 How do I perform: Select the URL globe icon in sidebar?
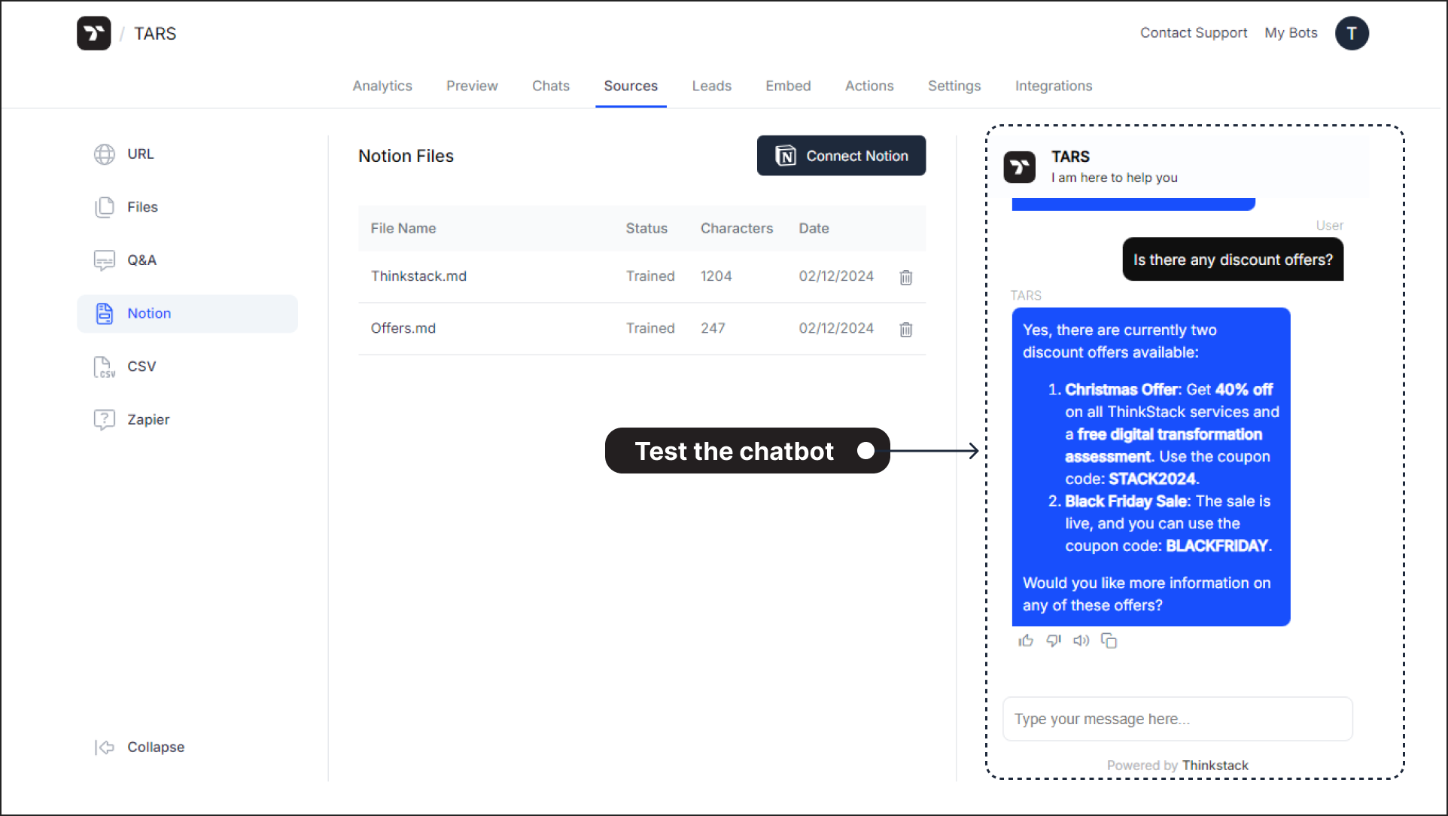coord(105,154)
